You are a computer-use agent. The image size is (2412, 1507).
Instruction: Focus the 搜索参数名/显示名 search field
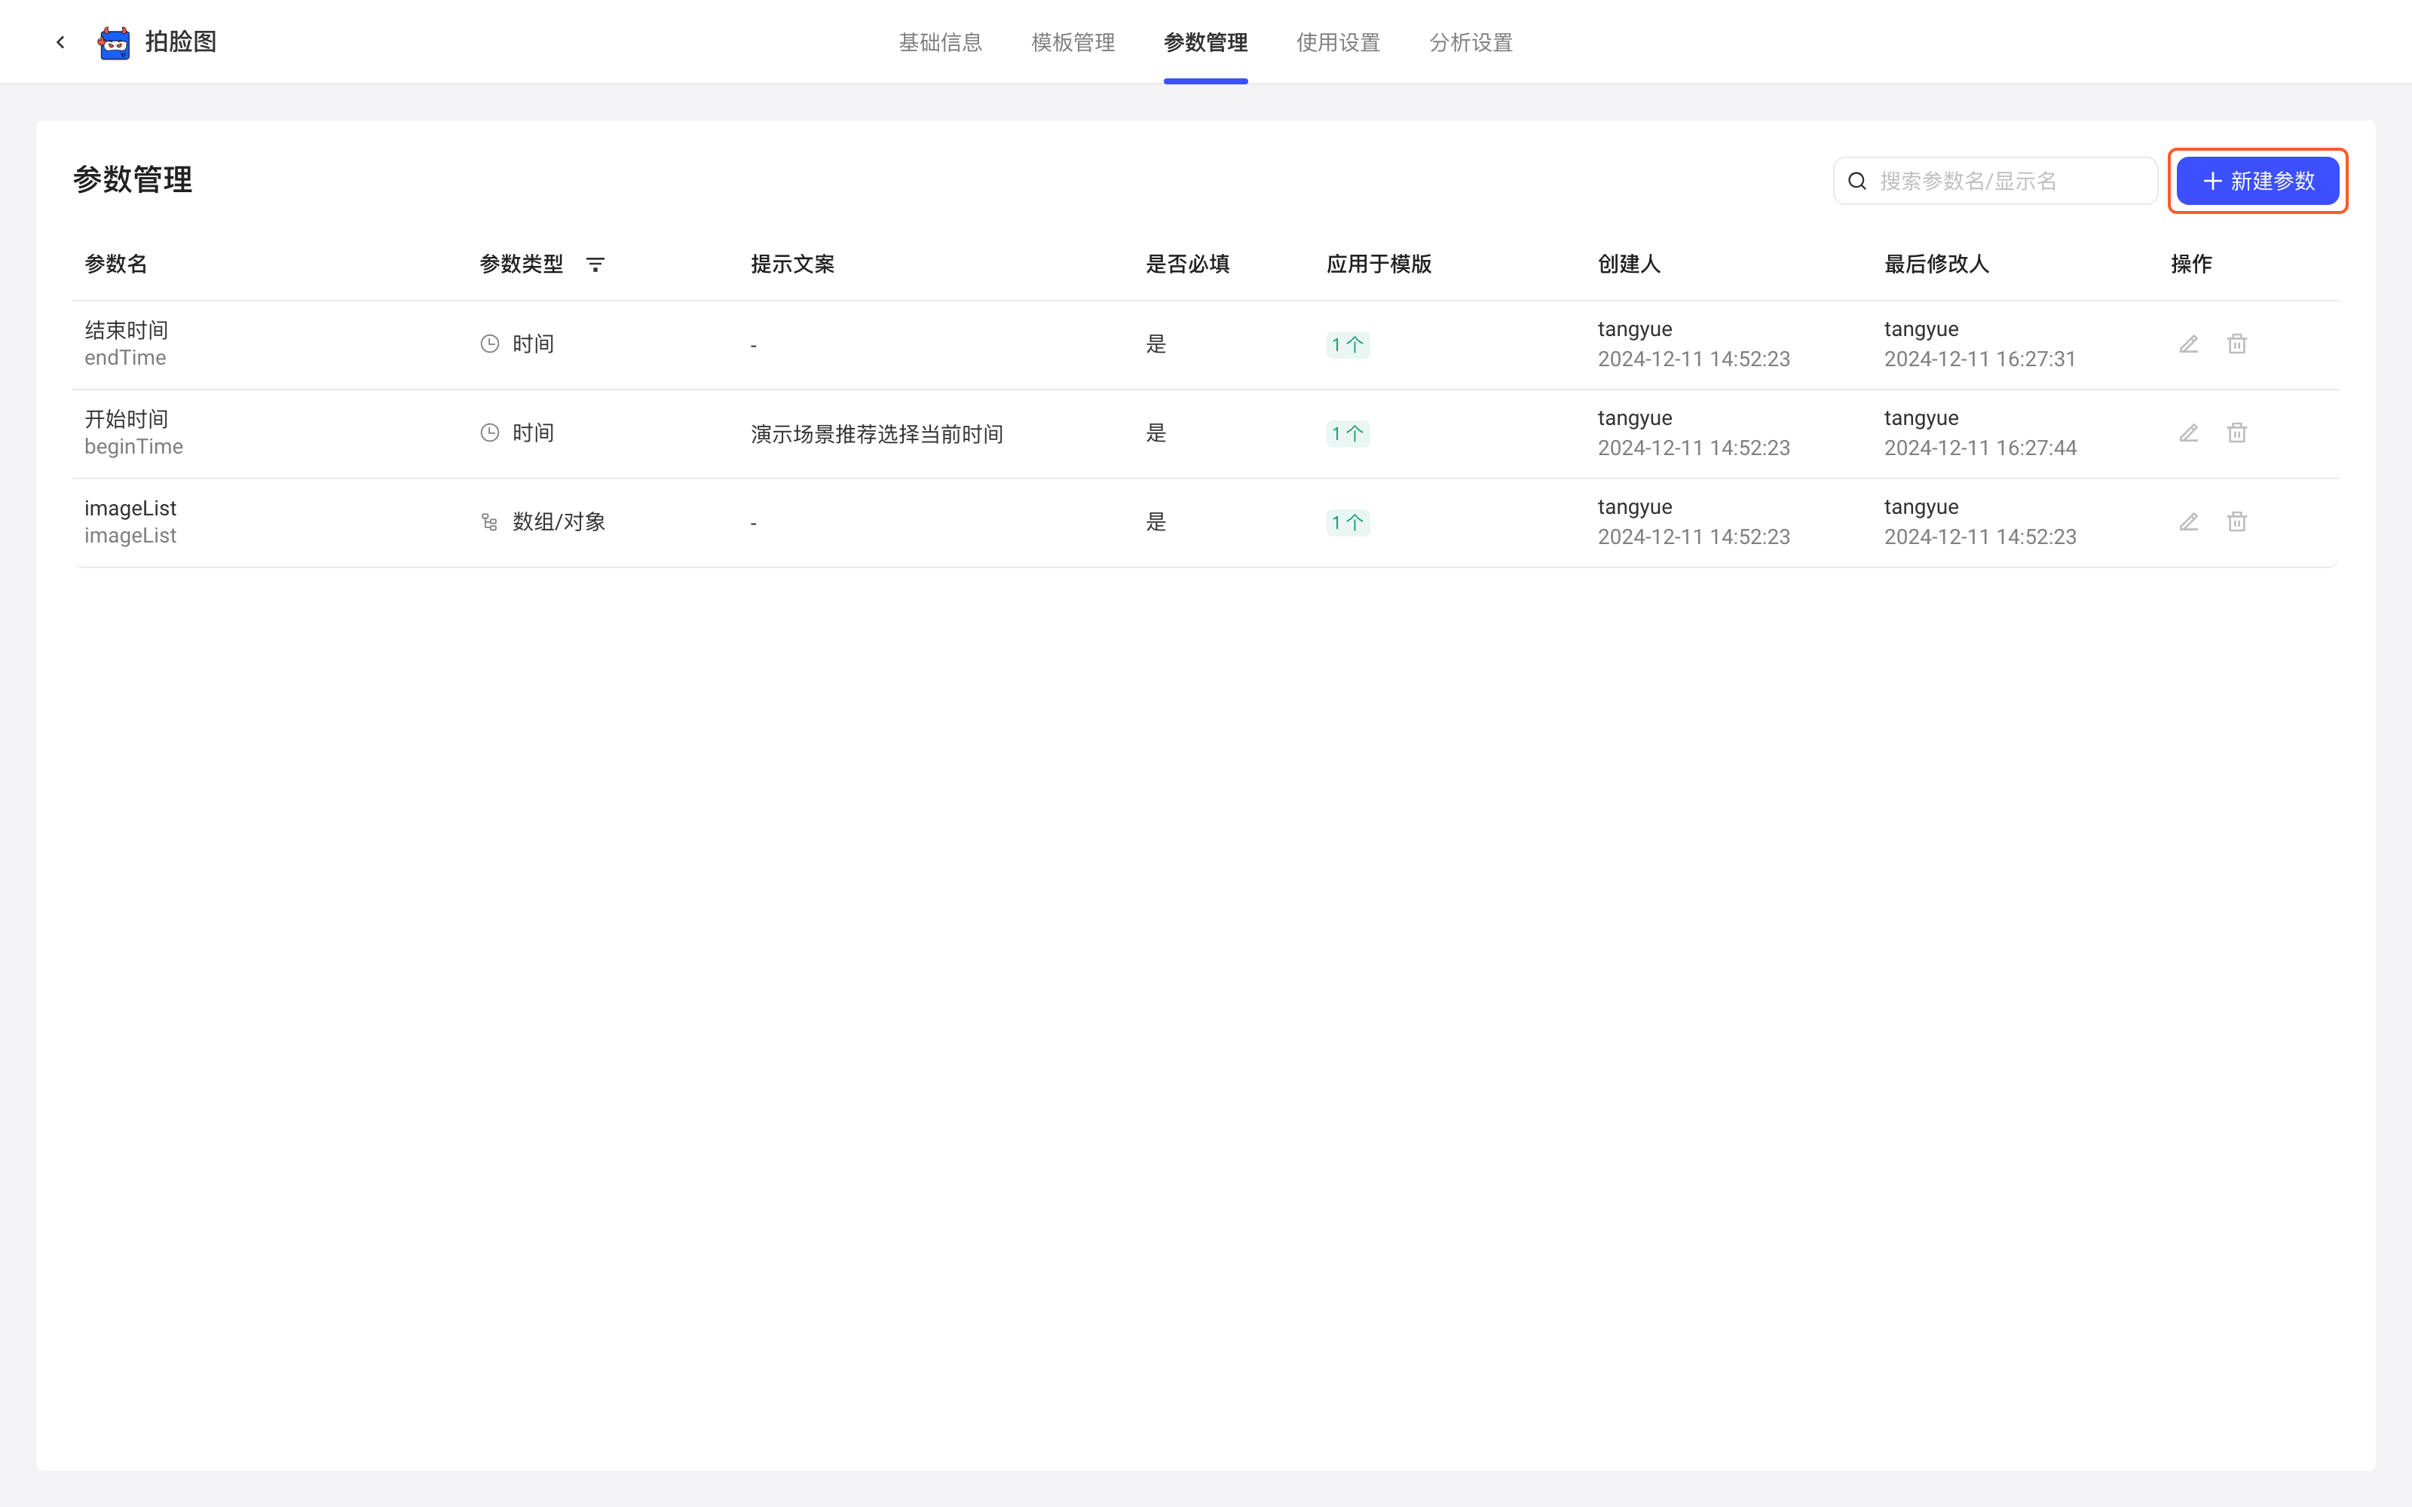coord(1995,180)
